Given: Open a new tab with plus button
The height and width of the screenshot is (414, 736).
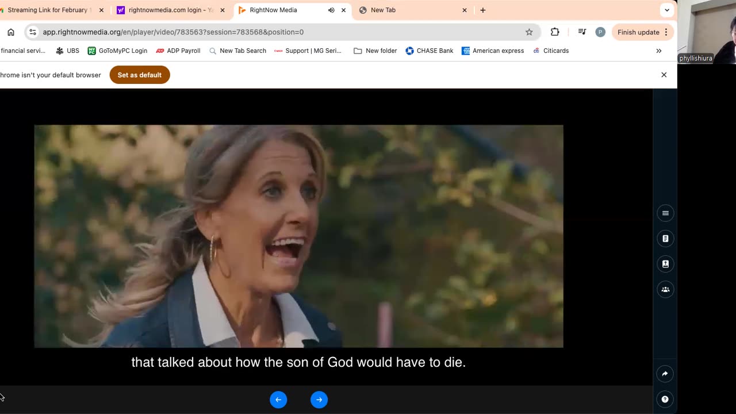Looking at the screenshot, I should pos(482,10).
